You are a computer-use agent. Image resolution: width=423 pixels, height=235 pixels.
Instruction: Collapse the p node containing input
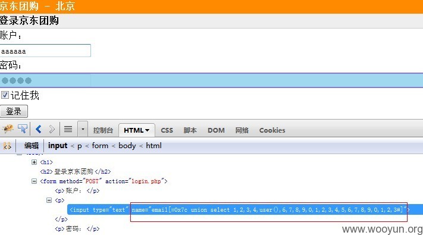pos(49,200)
